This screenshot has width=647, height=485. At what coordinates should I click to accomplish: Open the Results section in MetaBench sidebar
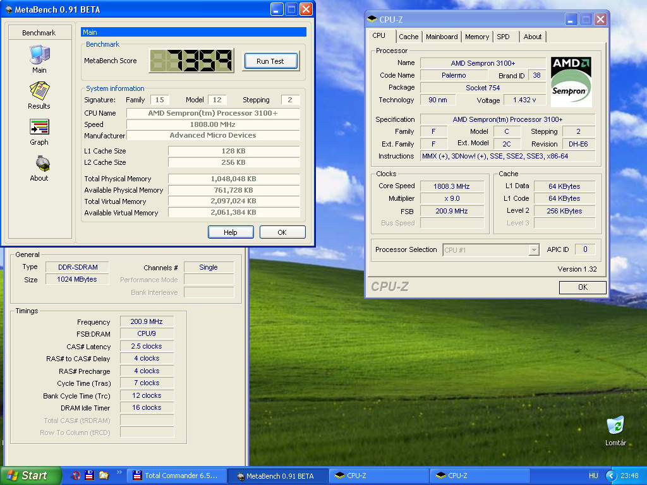[39, 95]
